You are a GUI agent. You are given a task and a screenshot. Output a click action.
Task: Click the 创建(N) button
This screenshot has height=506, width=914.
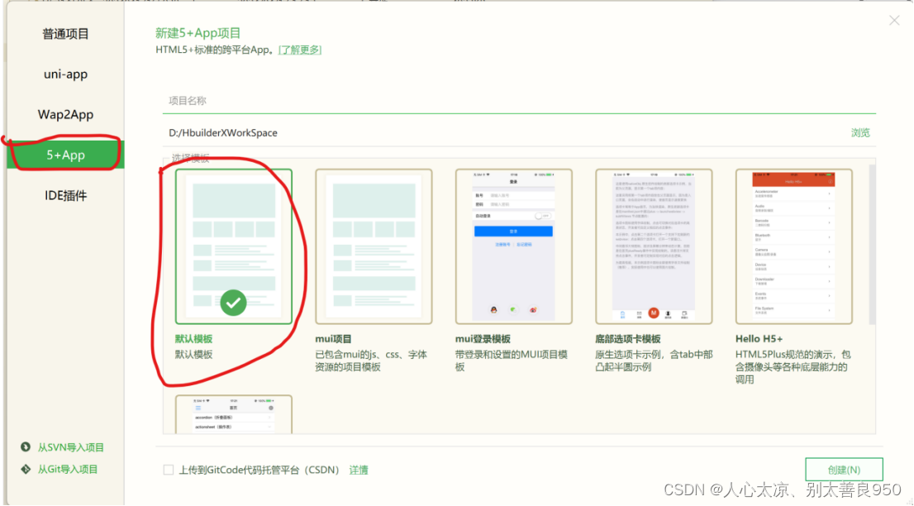[x=844, y=469]
